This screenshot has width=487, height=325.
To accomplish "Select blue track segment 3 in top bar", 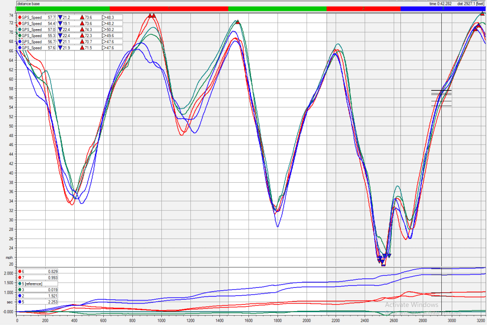I will pos(443,9).
